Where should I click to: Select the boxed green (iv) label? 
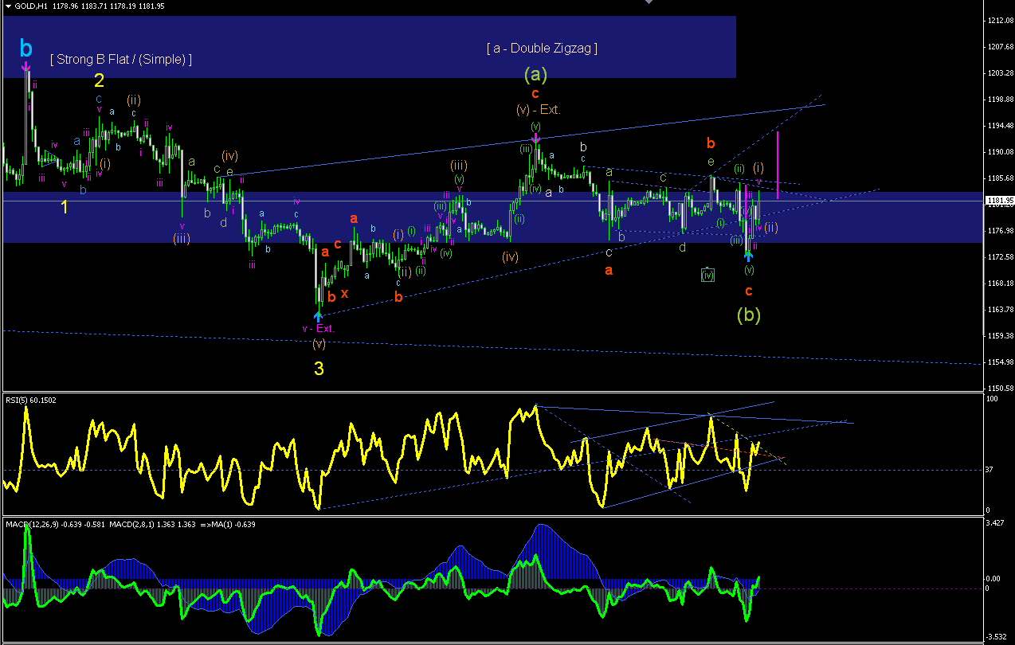707,275
